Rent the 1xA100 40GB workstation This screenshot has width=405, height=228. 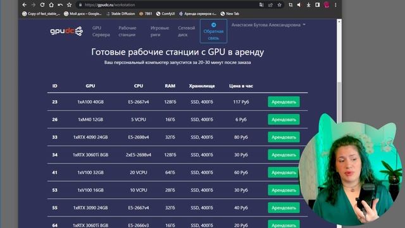[x=283, y=102]
